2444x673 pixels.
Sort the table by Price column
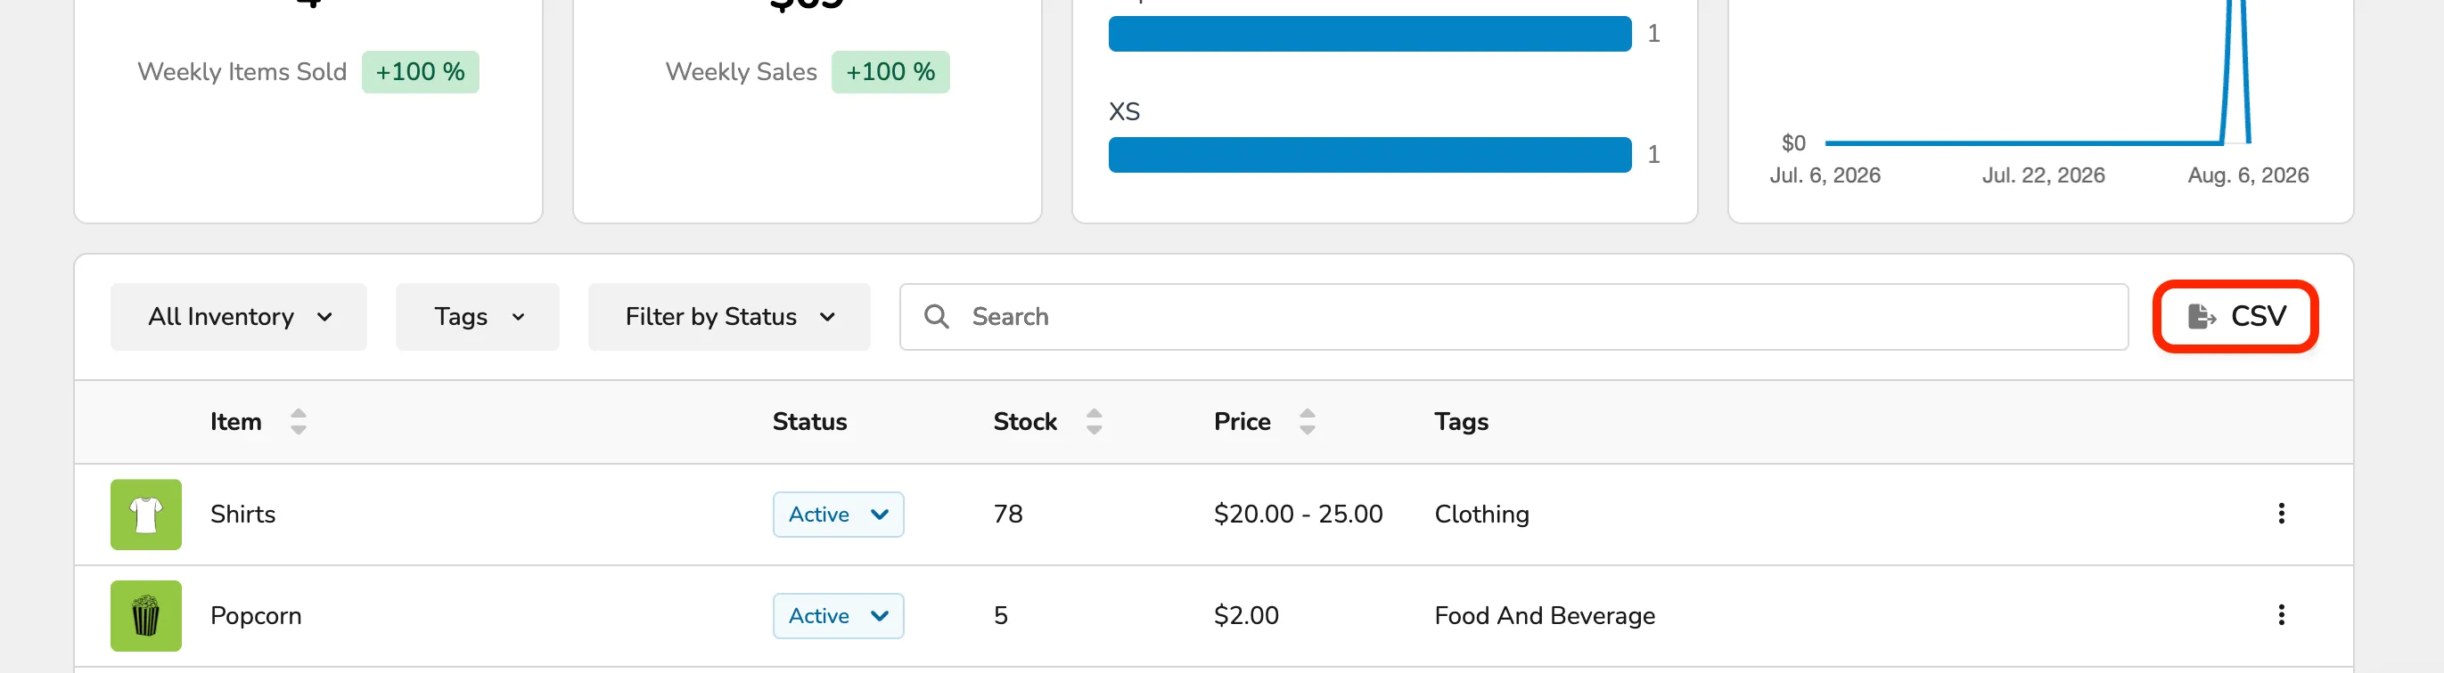[x=1307, y=422]
